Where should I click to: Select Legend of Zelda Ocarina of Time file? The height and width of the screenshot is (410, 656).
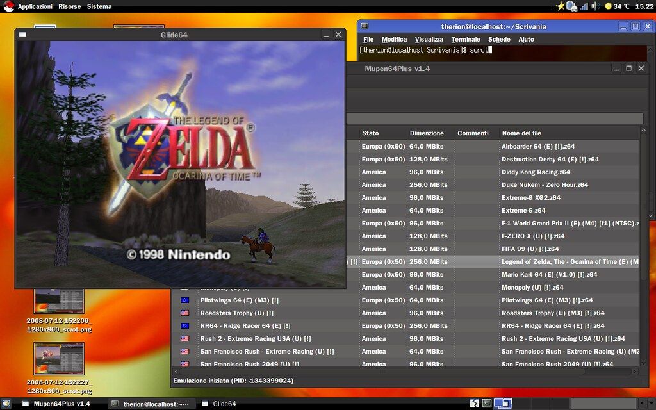pyautogui.click(x=570, y=262)
